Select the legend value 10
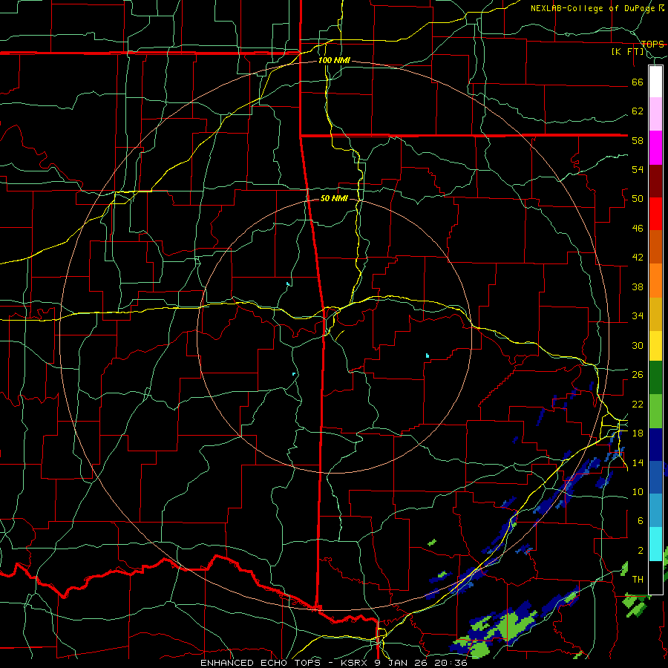This screenshot has width=668, height=668. tap(638, 492)
